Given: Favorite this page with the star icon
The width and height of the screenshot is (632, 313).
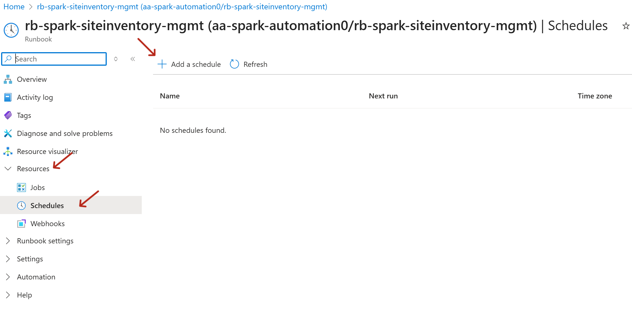Looking at the screenshot, I should point(626,26).
